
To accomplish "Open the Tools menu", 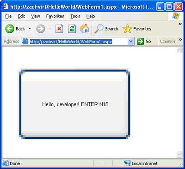I will (x=75, y=16).
